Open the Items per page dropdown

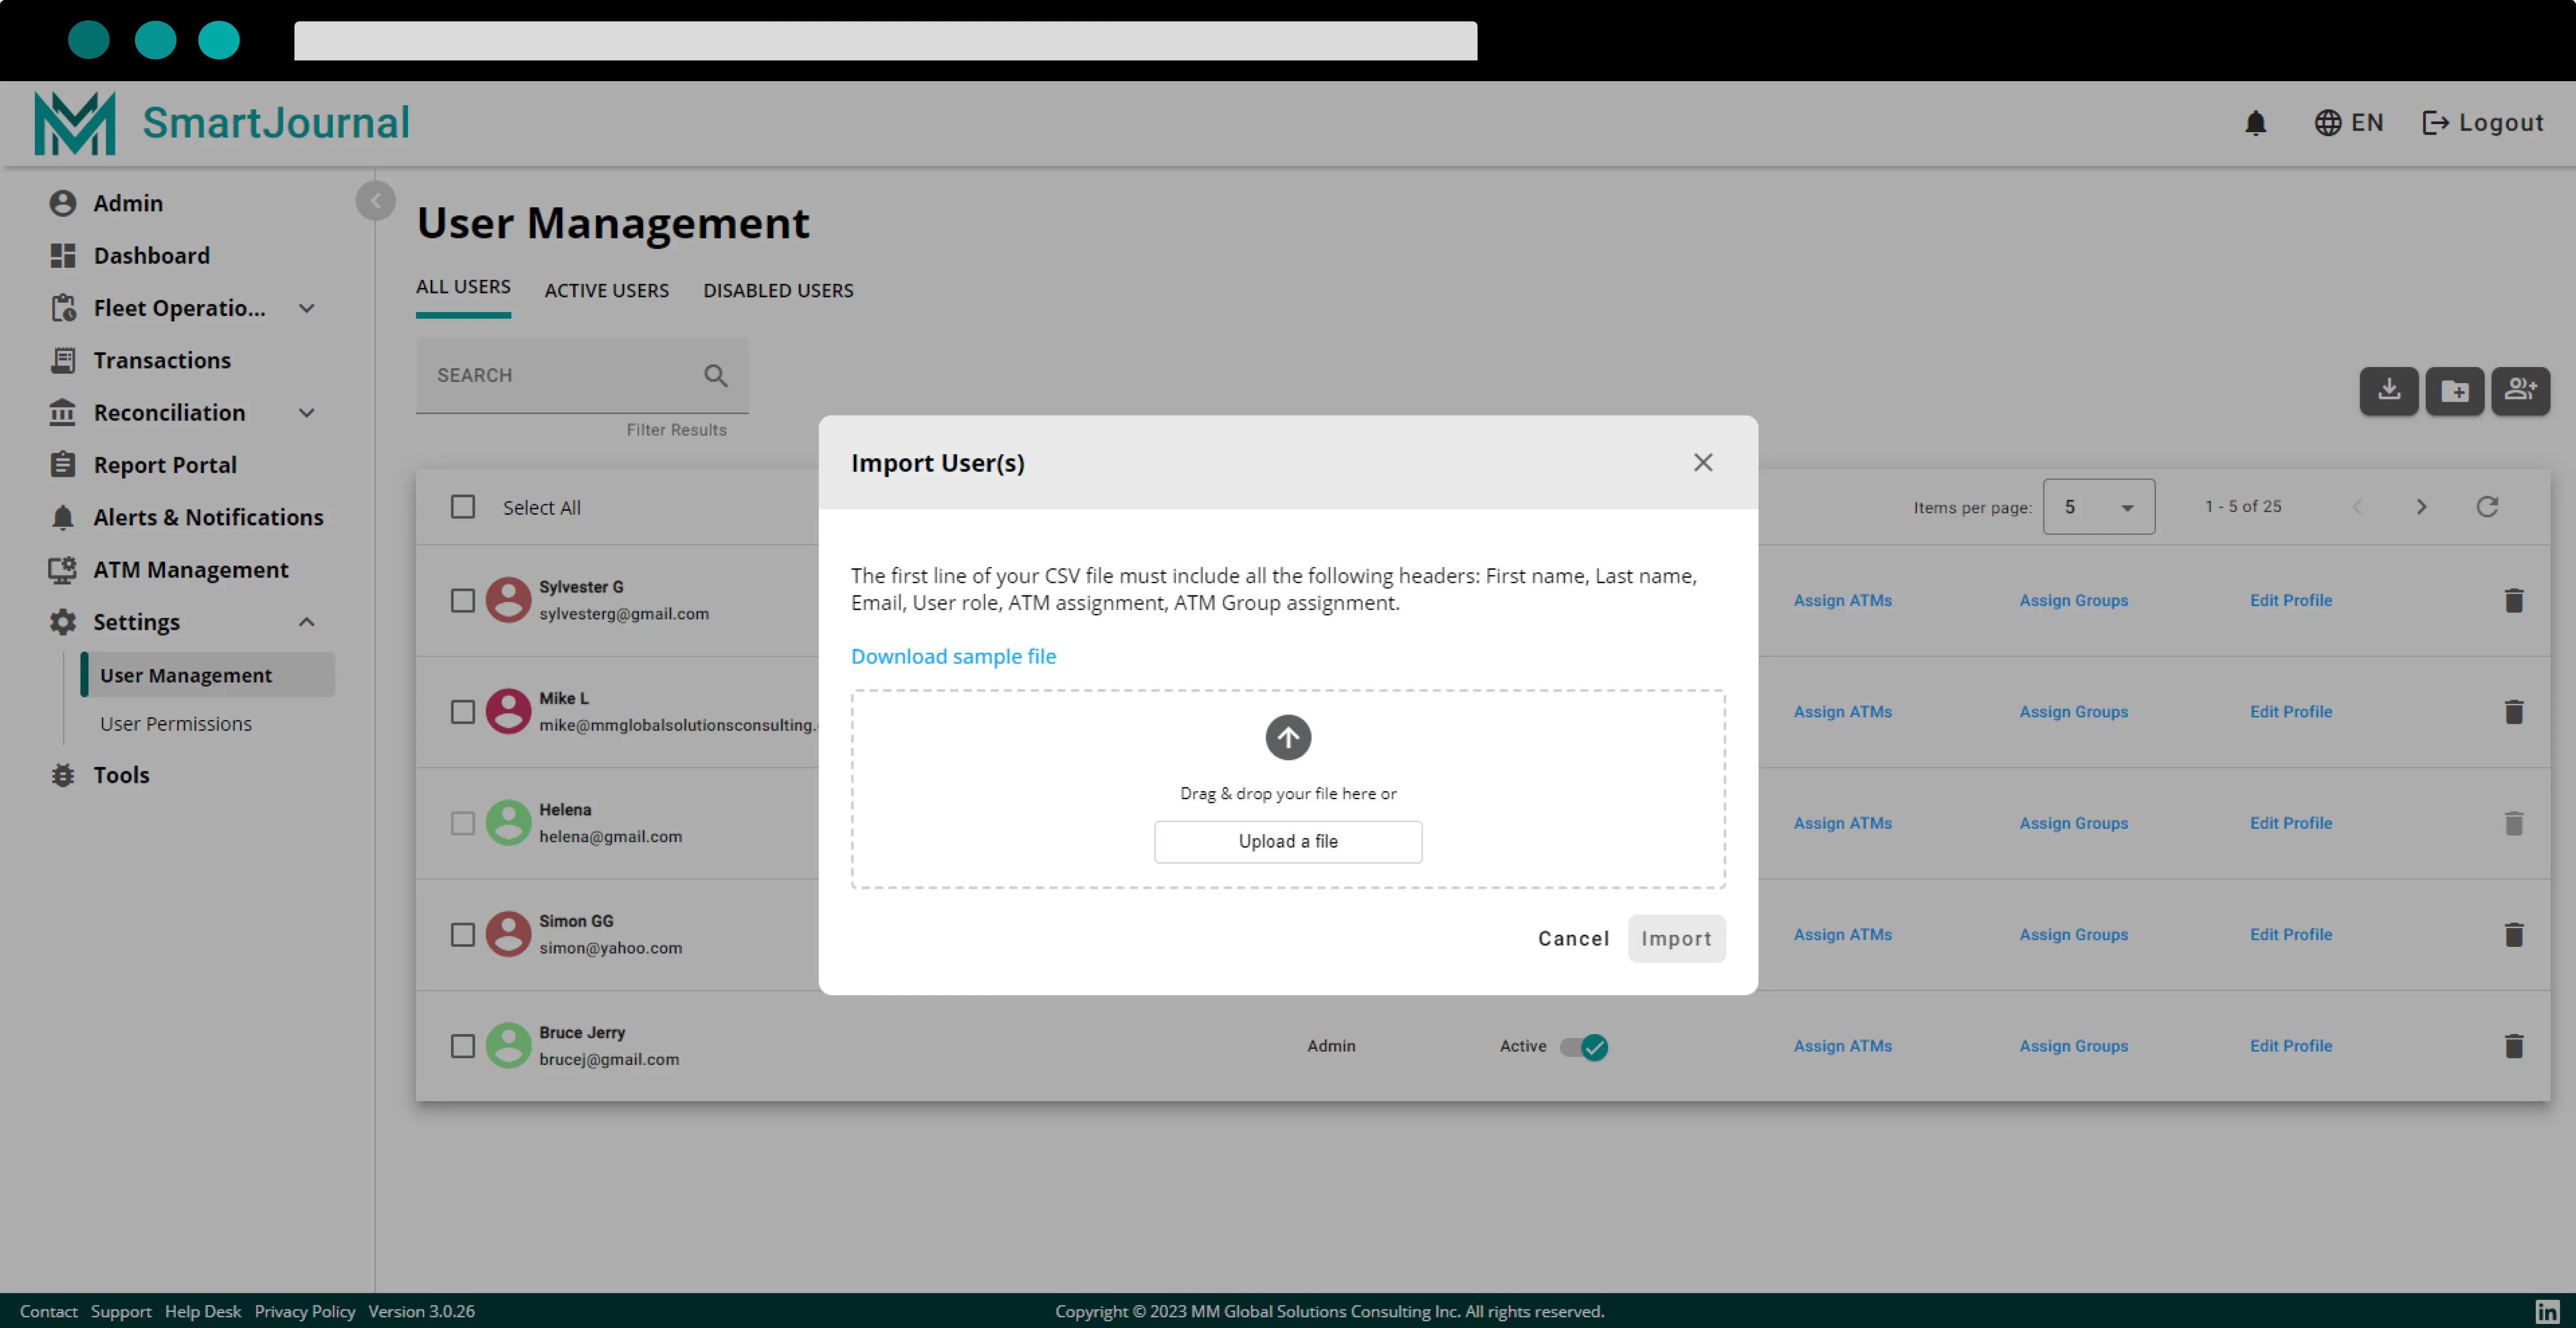point(2098,507)
